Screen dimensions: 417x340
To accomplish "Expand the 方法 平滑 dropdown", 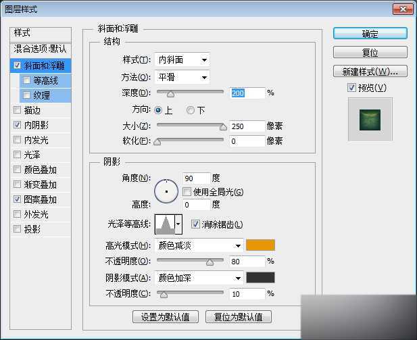I will [x=182, y=77].
